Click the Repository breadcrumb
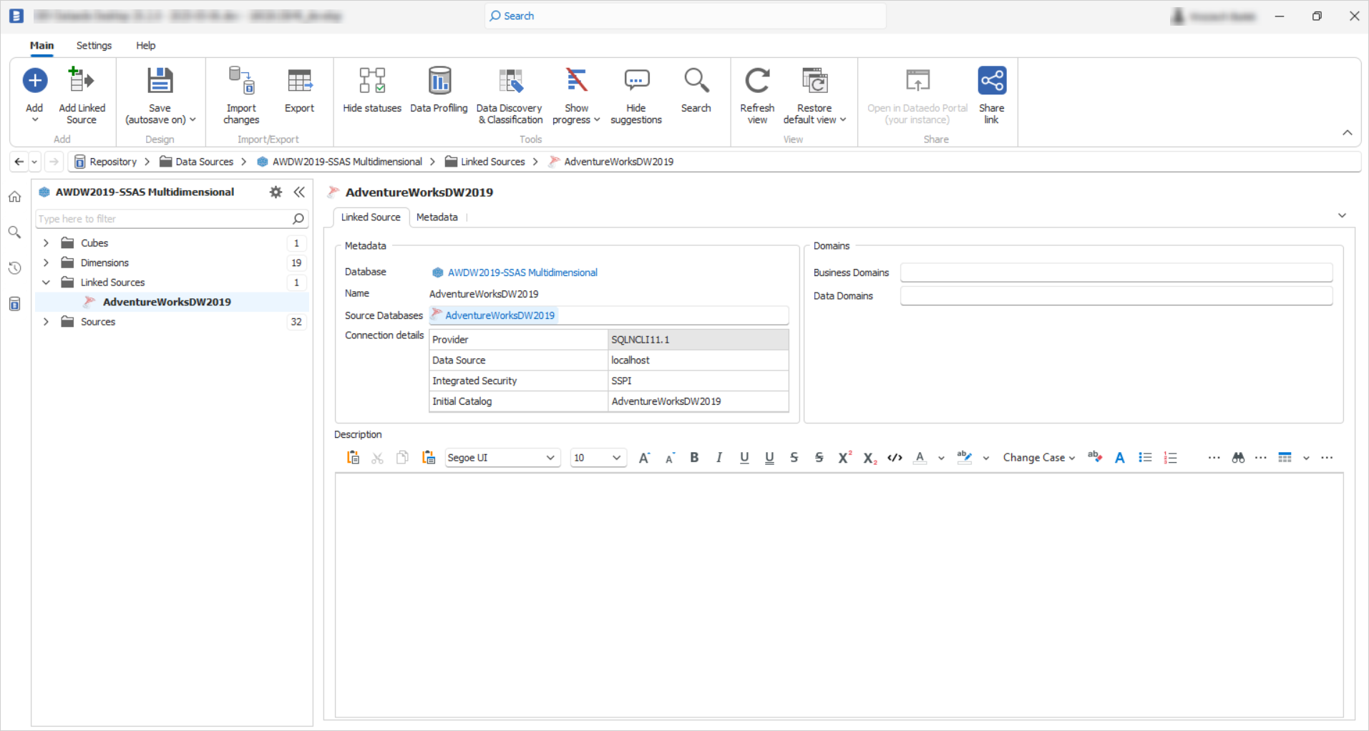The width and height of the screenshot is (1369, 731). pyautogui.click(x=105, y=162)
